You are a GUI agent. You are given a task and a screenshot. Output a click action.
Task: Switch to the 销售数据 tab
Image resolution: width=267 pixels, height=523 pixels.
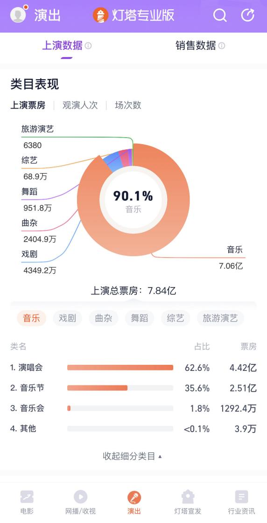(196, 45)
